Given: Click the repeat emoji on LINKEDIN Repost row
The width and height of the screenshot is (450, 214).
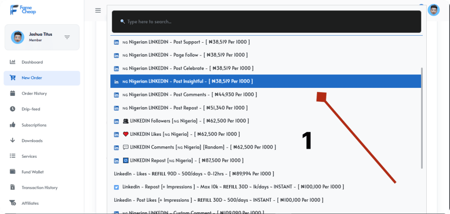Looking at the screenshot, I should pyautogui.click(x=126, y=160).
